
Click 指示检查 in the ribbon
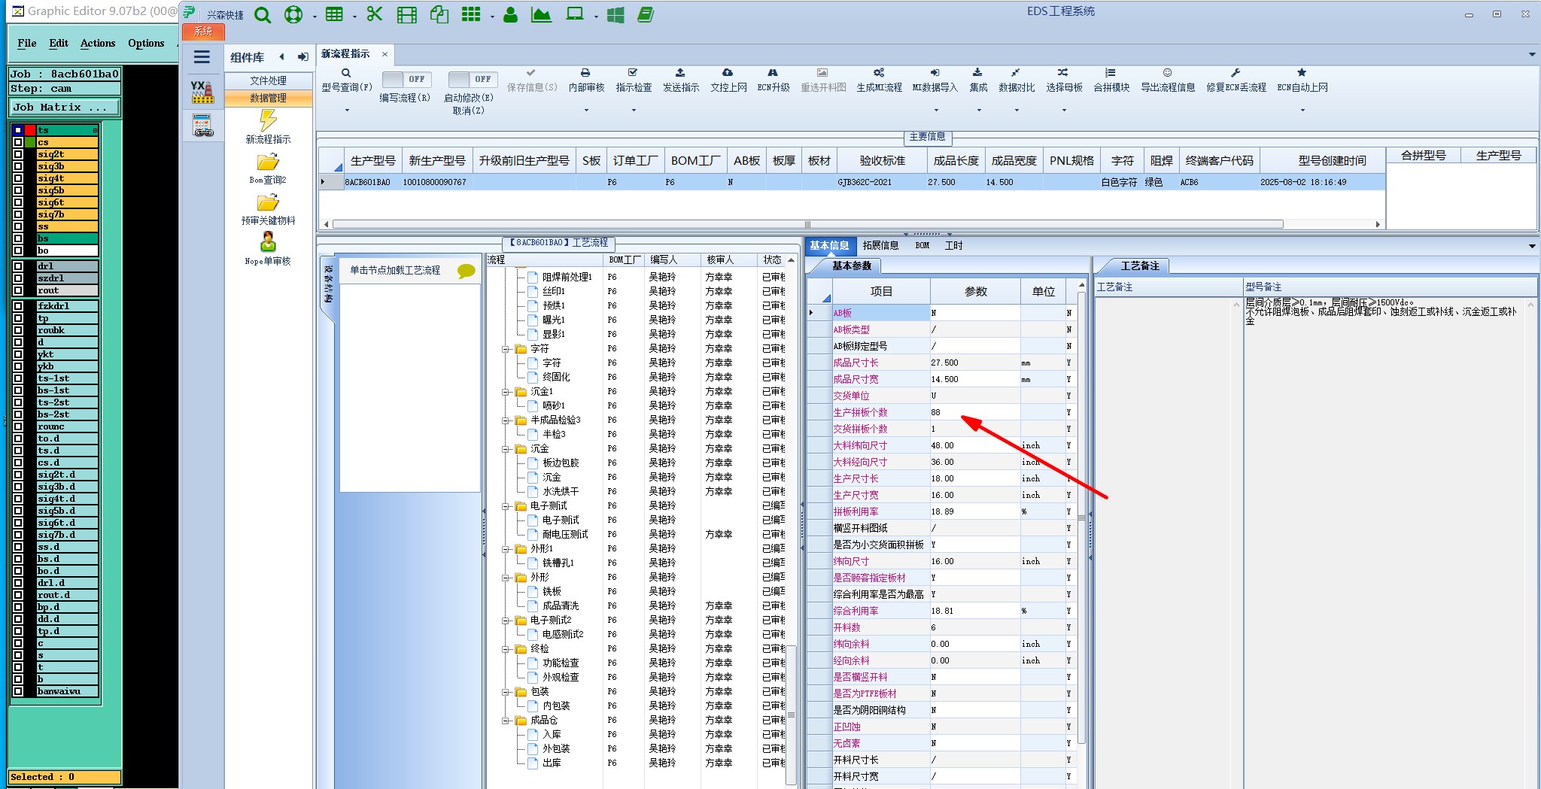click(x=634, y=80)
